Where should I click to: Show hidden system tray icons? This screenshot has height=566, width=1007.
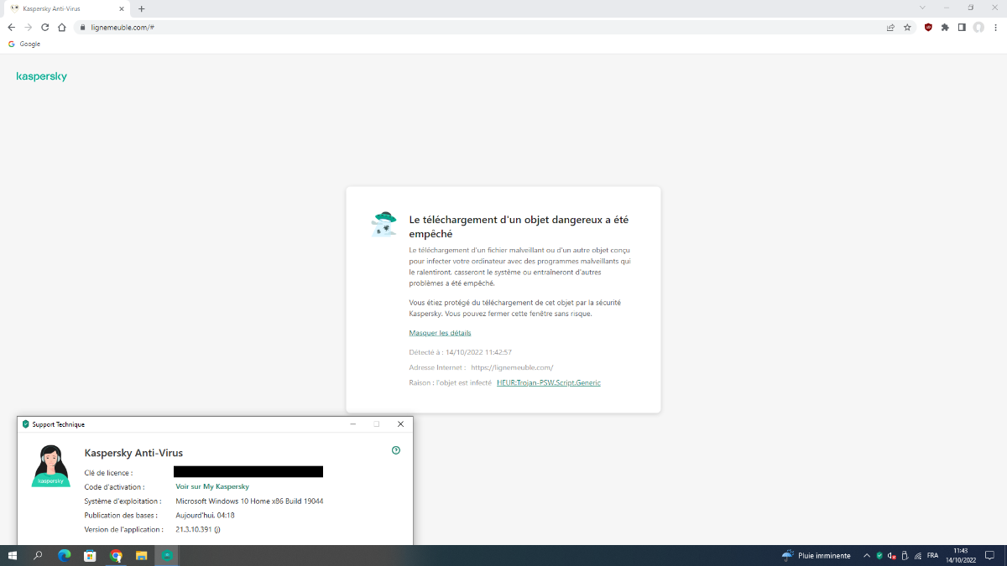click(867, 555)
